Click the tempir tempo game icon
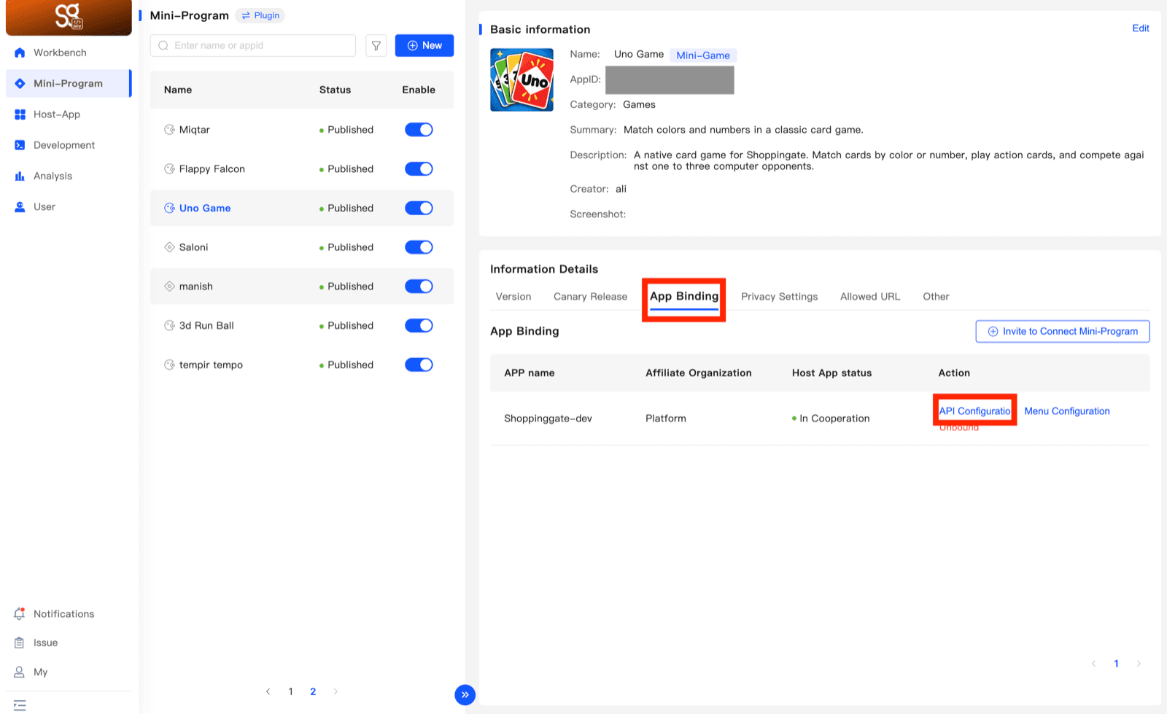 pyautogui.click(x=169, y=365)
